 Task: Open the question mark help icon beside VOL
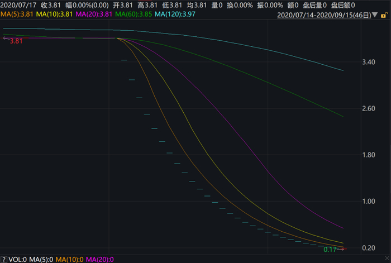tap(4, 260)
